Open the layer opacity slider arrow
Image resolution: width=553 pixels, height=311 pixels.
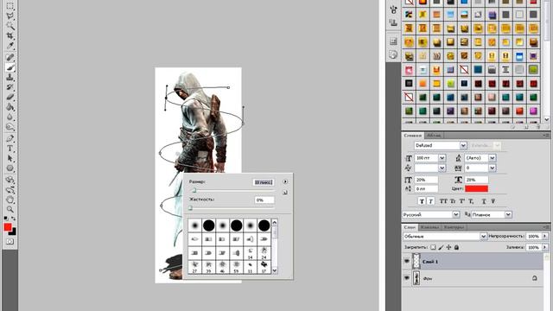point(545,236)
